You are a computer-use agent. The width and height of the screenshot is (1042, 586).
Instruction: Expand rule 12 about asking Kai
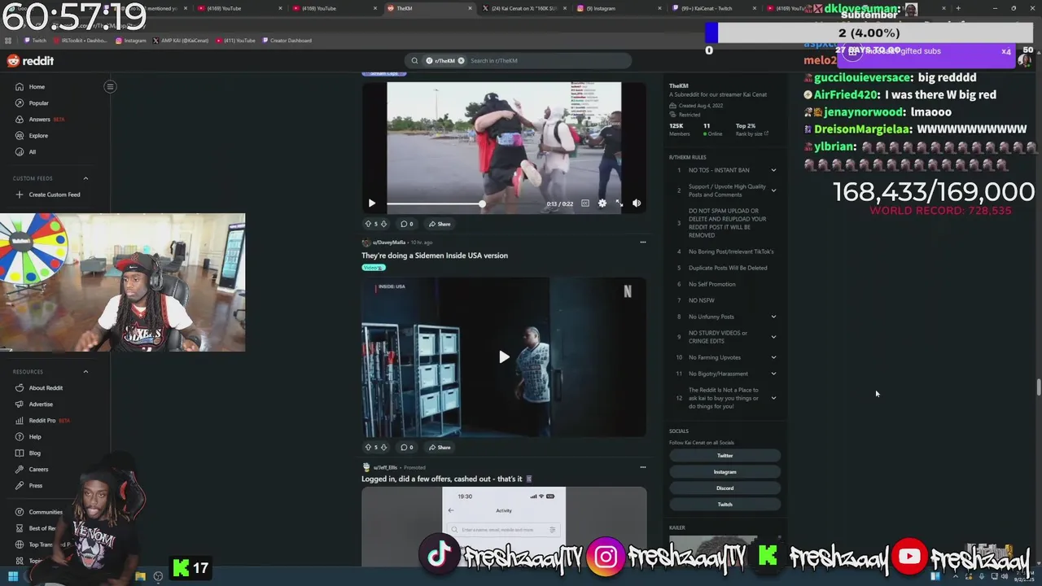click(773, 398)
